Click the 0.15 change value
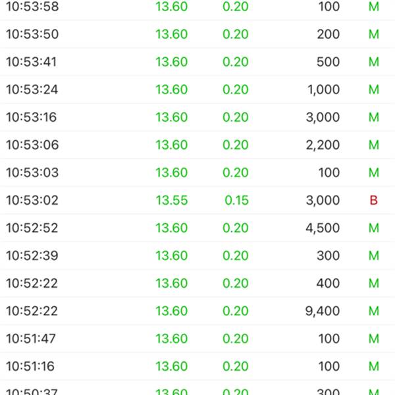395x395 pixels. pos(236,200)
